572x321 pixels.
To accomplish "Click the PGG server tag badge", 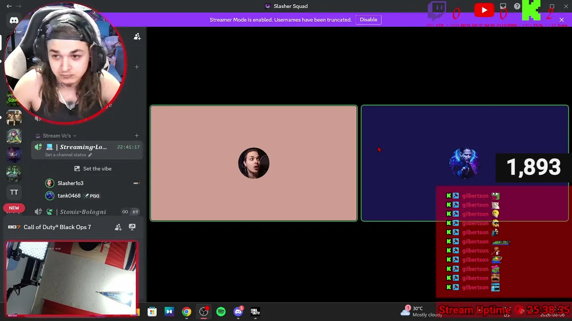I will pos(92,196).
